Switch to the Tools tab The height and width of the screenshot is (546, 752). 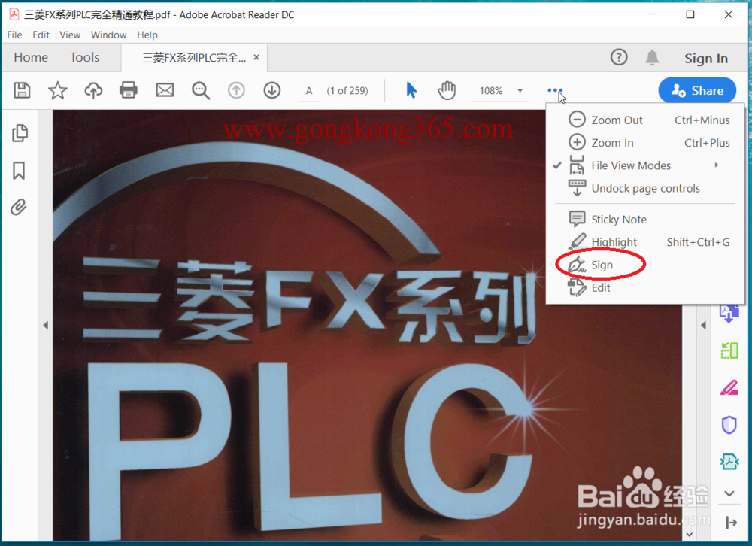[84, 58]
